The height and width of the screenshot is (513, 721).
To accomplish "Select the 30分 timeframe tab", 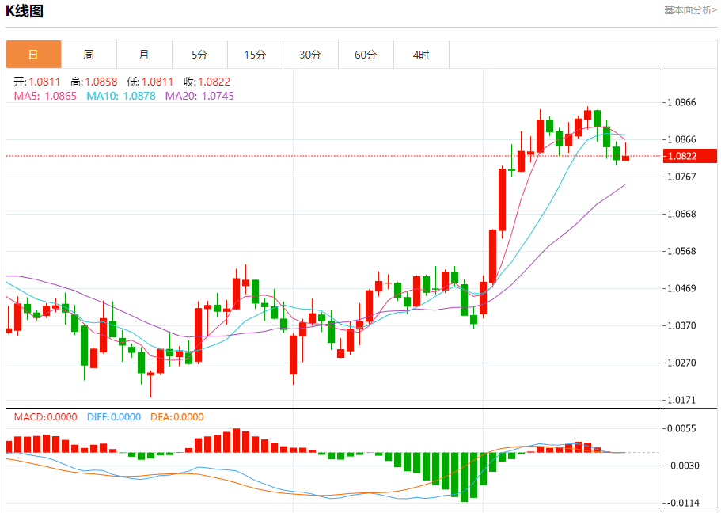I will 310,55.
